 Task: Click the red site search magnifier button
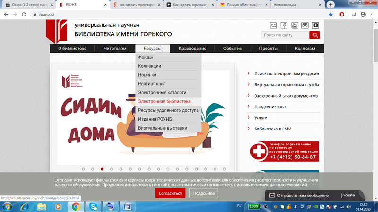point(315,35)
